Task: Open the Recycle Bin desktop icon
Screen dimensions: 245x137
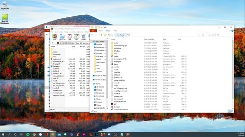Action: [5, 5]
